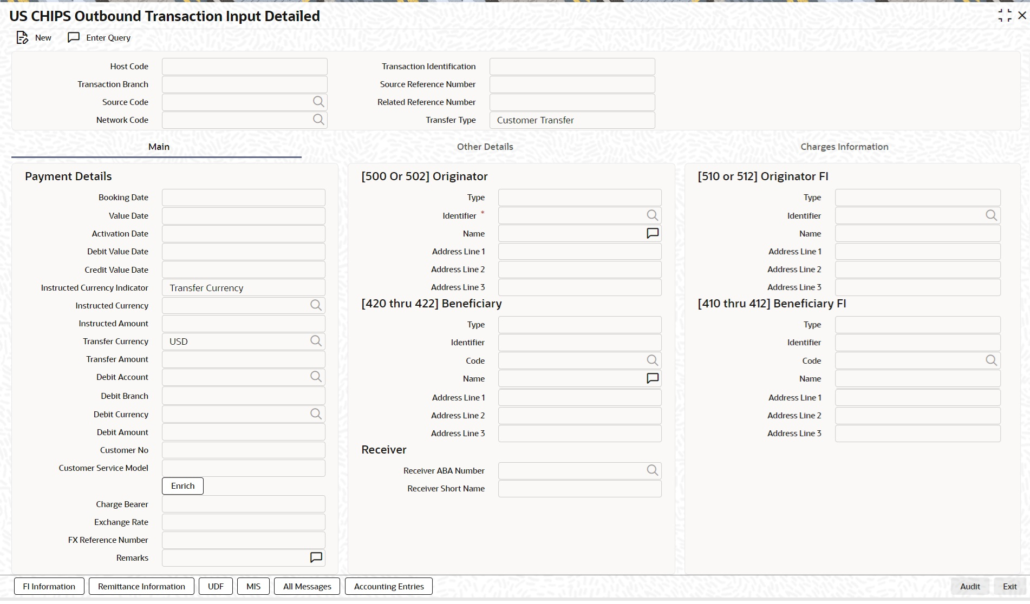Open the Instructed Currency Indicator dropdown
The width and height of the screenshot is (1030, 604).
[x=244, y=288]
